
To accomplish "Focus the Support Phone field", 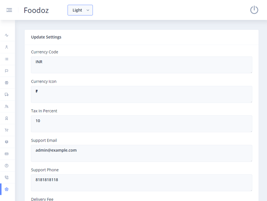I will click(141, 183).
